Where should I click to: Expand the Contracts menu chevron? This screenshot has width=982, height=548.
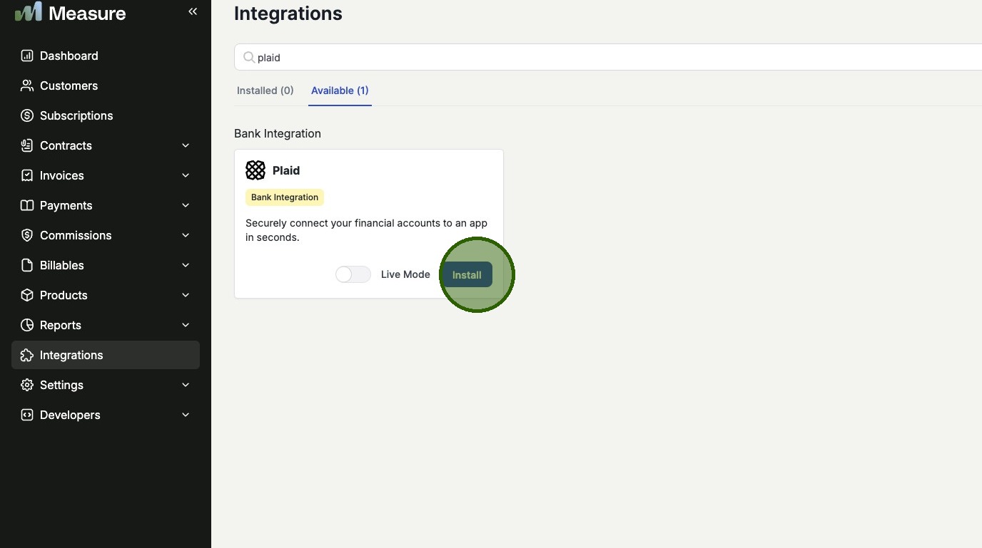[186, 145]
